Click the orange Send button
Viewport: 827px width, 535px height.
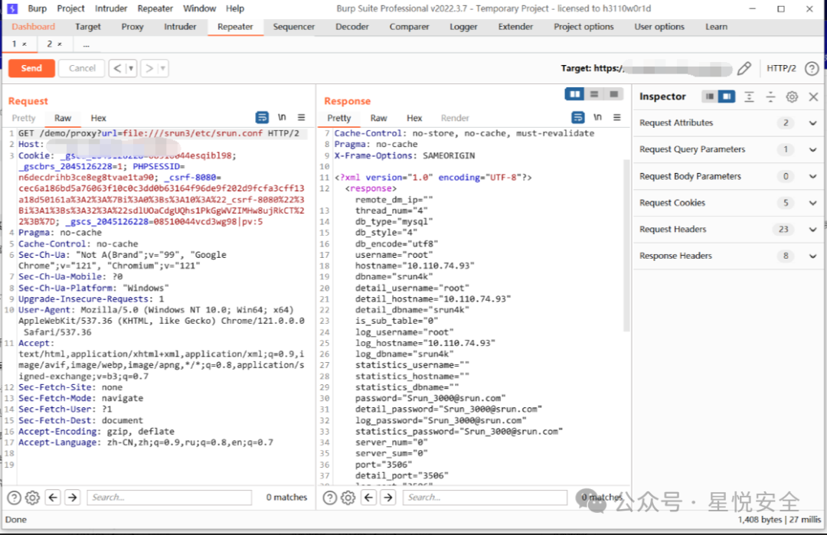tap(31, 68)
